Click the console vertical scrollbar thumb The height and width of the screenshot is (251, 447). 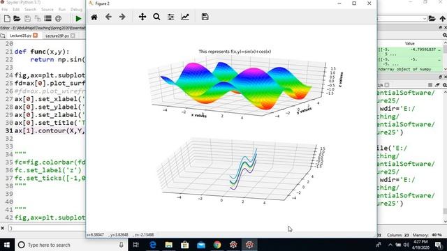click(x=445, y=211)
